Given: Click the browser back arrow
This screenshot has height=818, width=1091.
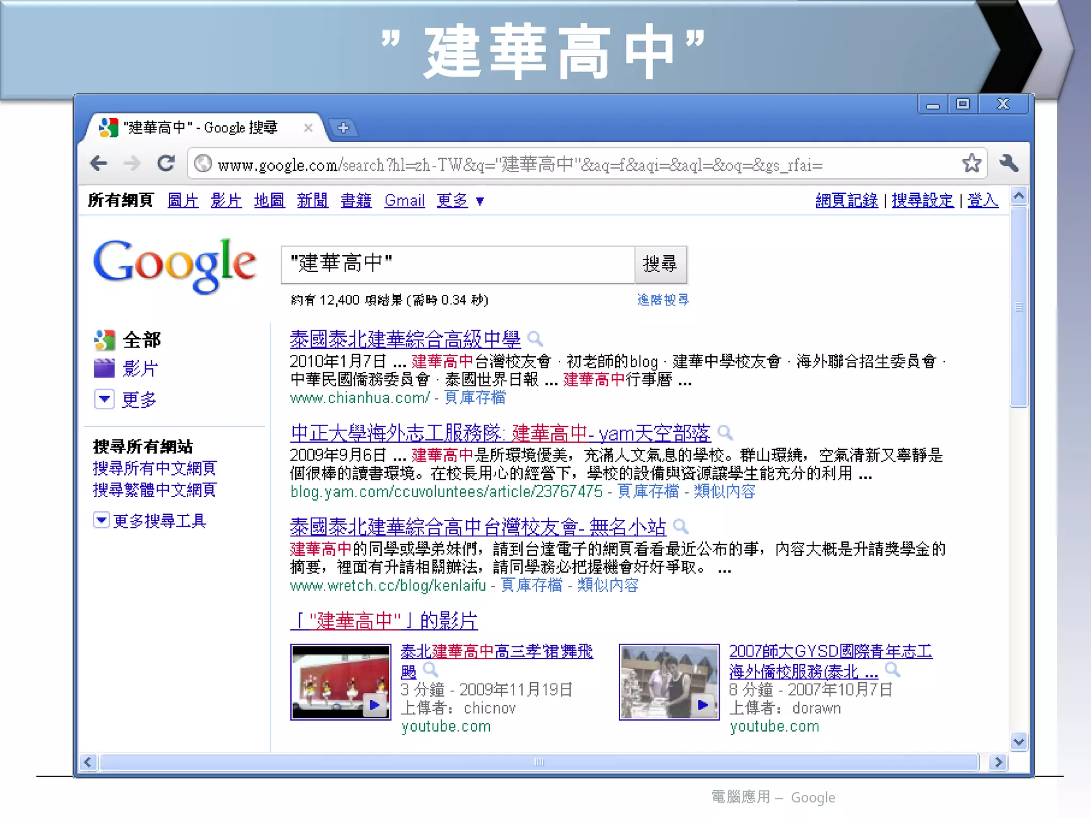Looking at the screenshot, I should pos(99,163).
